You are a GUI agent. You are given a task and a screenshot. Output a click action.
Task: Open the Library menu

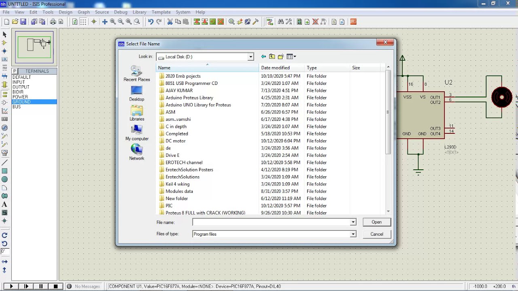tap(139, 12)
